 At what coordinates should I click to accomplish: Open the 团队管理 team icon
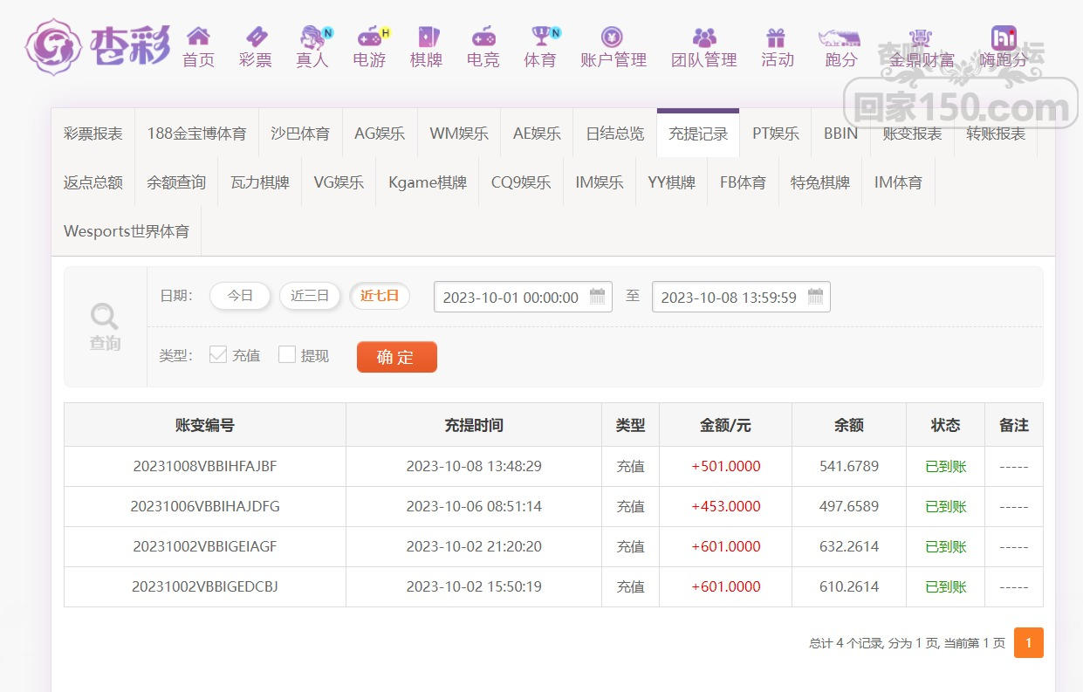click(703, 37)
